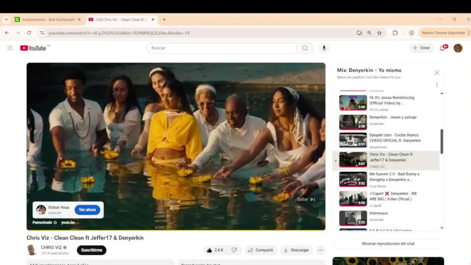Click the Oshun Yesa ad avatar

[41, 210]
